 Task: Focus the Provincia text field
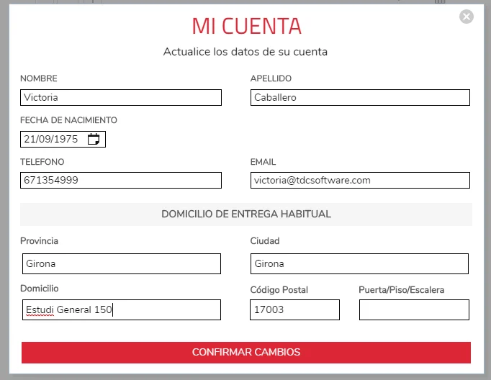click(x=121, y=263)
